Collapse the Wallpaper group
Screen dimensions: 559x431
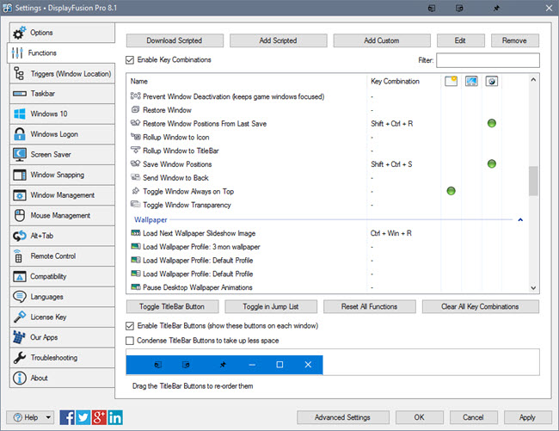(x=520, y=220)
